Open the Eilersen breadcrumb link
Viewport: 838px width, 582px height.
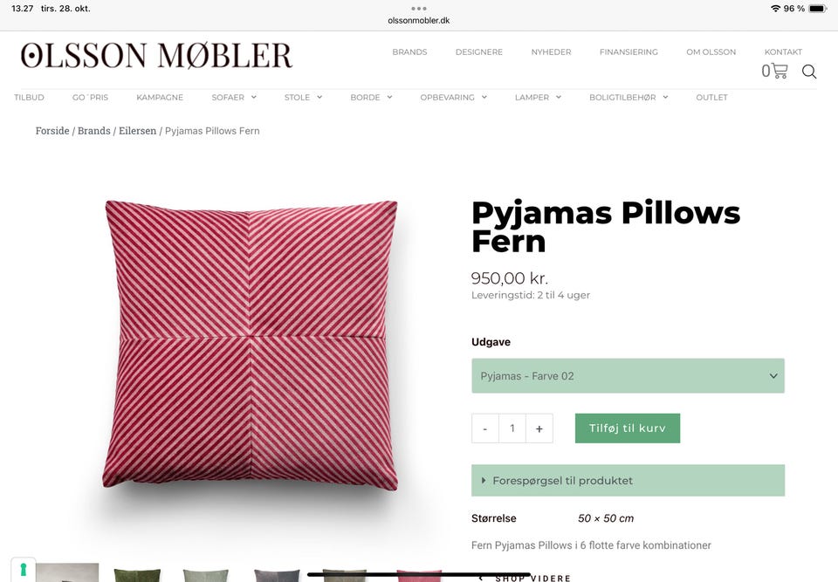137,131
